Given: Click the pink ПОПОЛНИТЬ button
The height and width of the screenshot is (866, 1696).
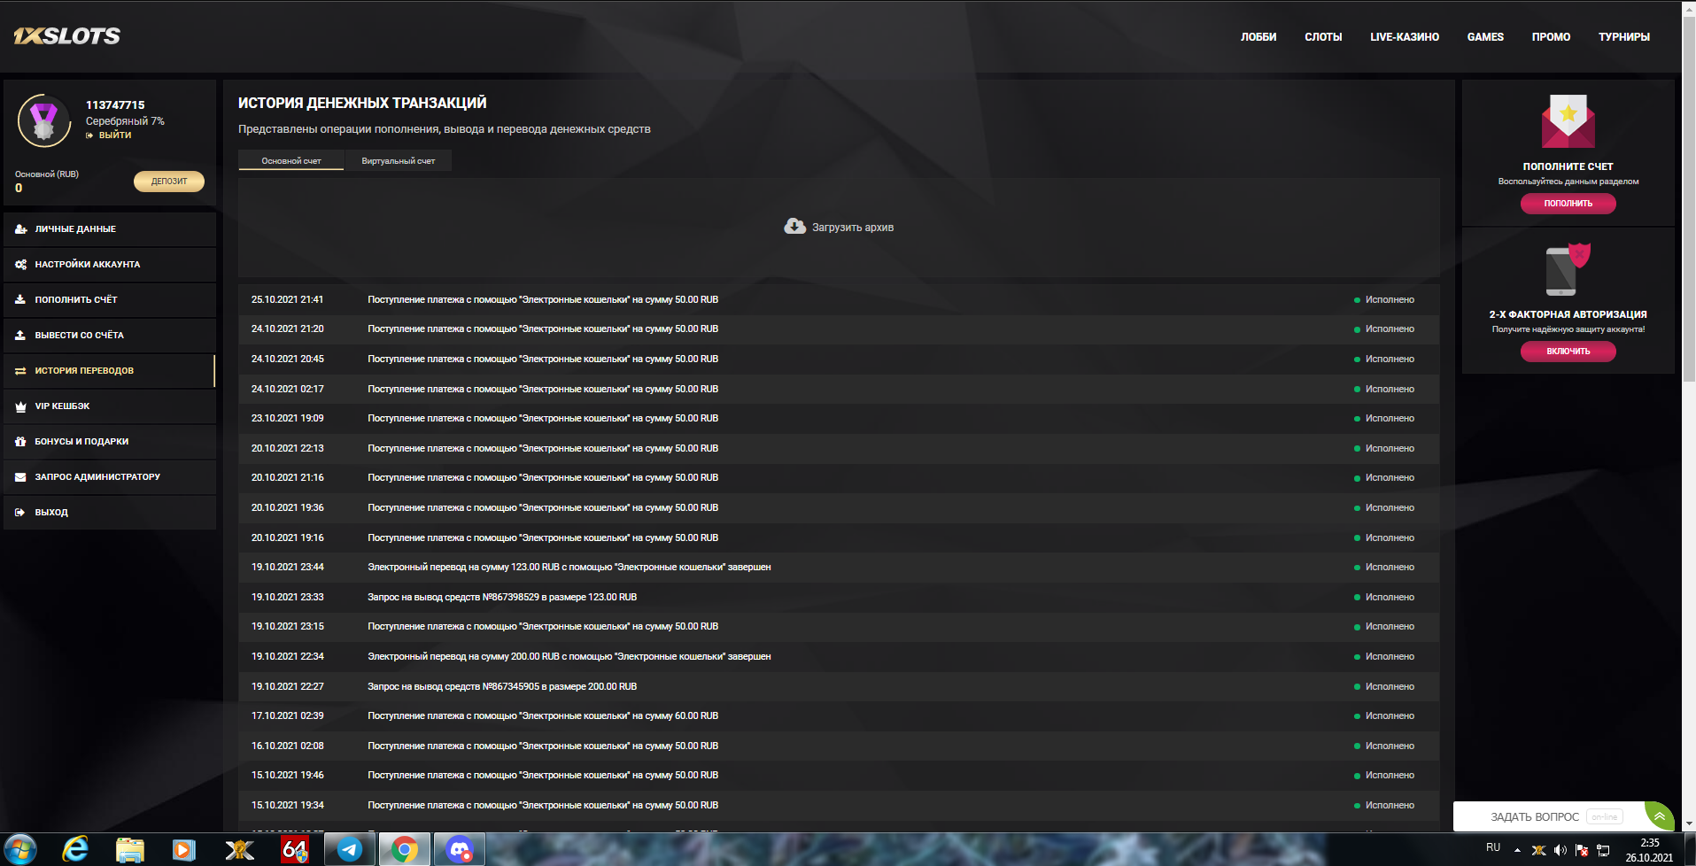Looking at the screenshot, I should click(1568, 204).
